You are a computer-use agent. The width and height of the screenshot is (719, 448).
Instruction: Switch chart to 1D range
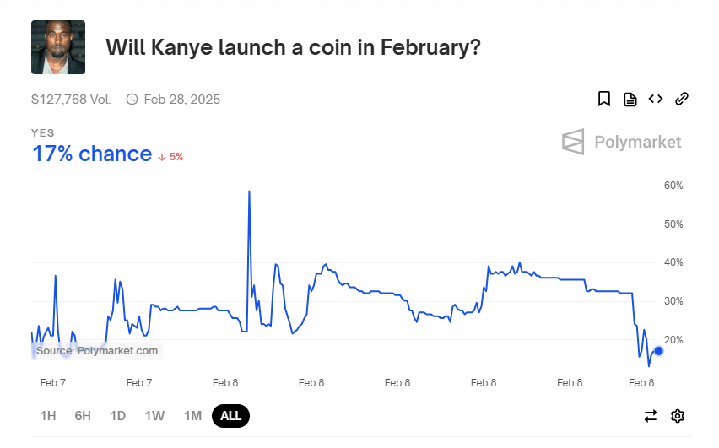[x=118, y=416]
